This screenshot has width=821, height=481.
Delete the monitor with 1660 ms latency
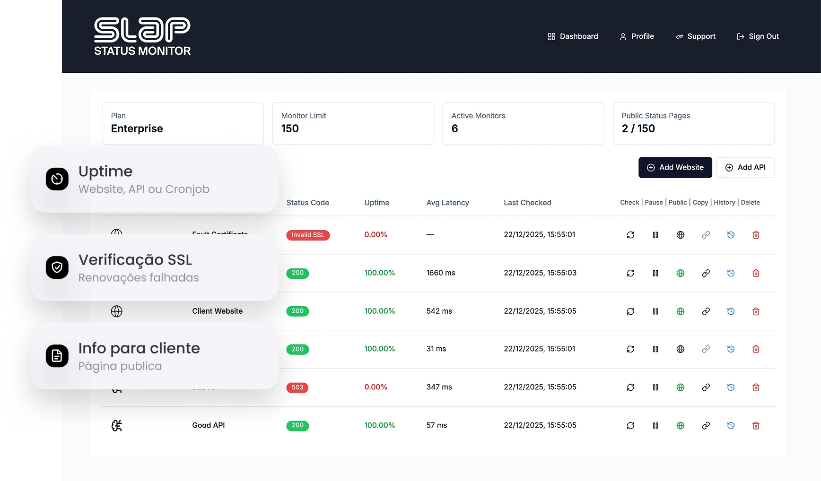tap(756, 273)
